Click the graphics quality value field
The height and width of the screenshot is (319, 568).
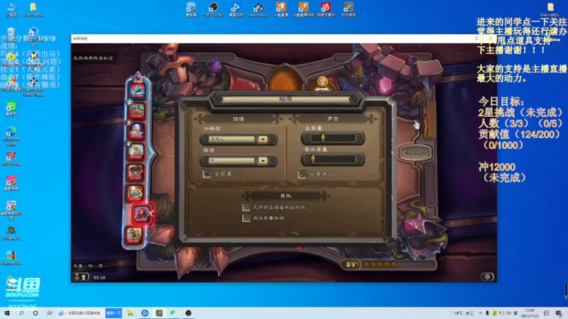click(232, 161)
